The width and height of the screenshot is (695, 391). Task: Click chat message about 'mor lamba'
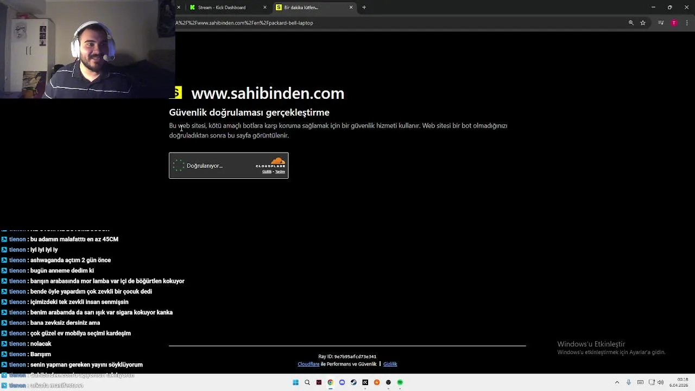tap(107, 281)
